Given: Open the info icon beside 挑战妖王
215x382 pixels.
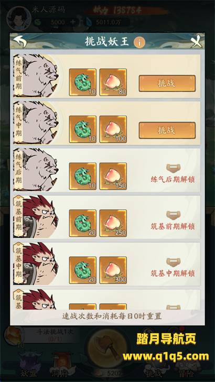Looking at the screenshot, I should (139, 42).
